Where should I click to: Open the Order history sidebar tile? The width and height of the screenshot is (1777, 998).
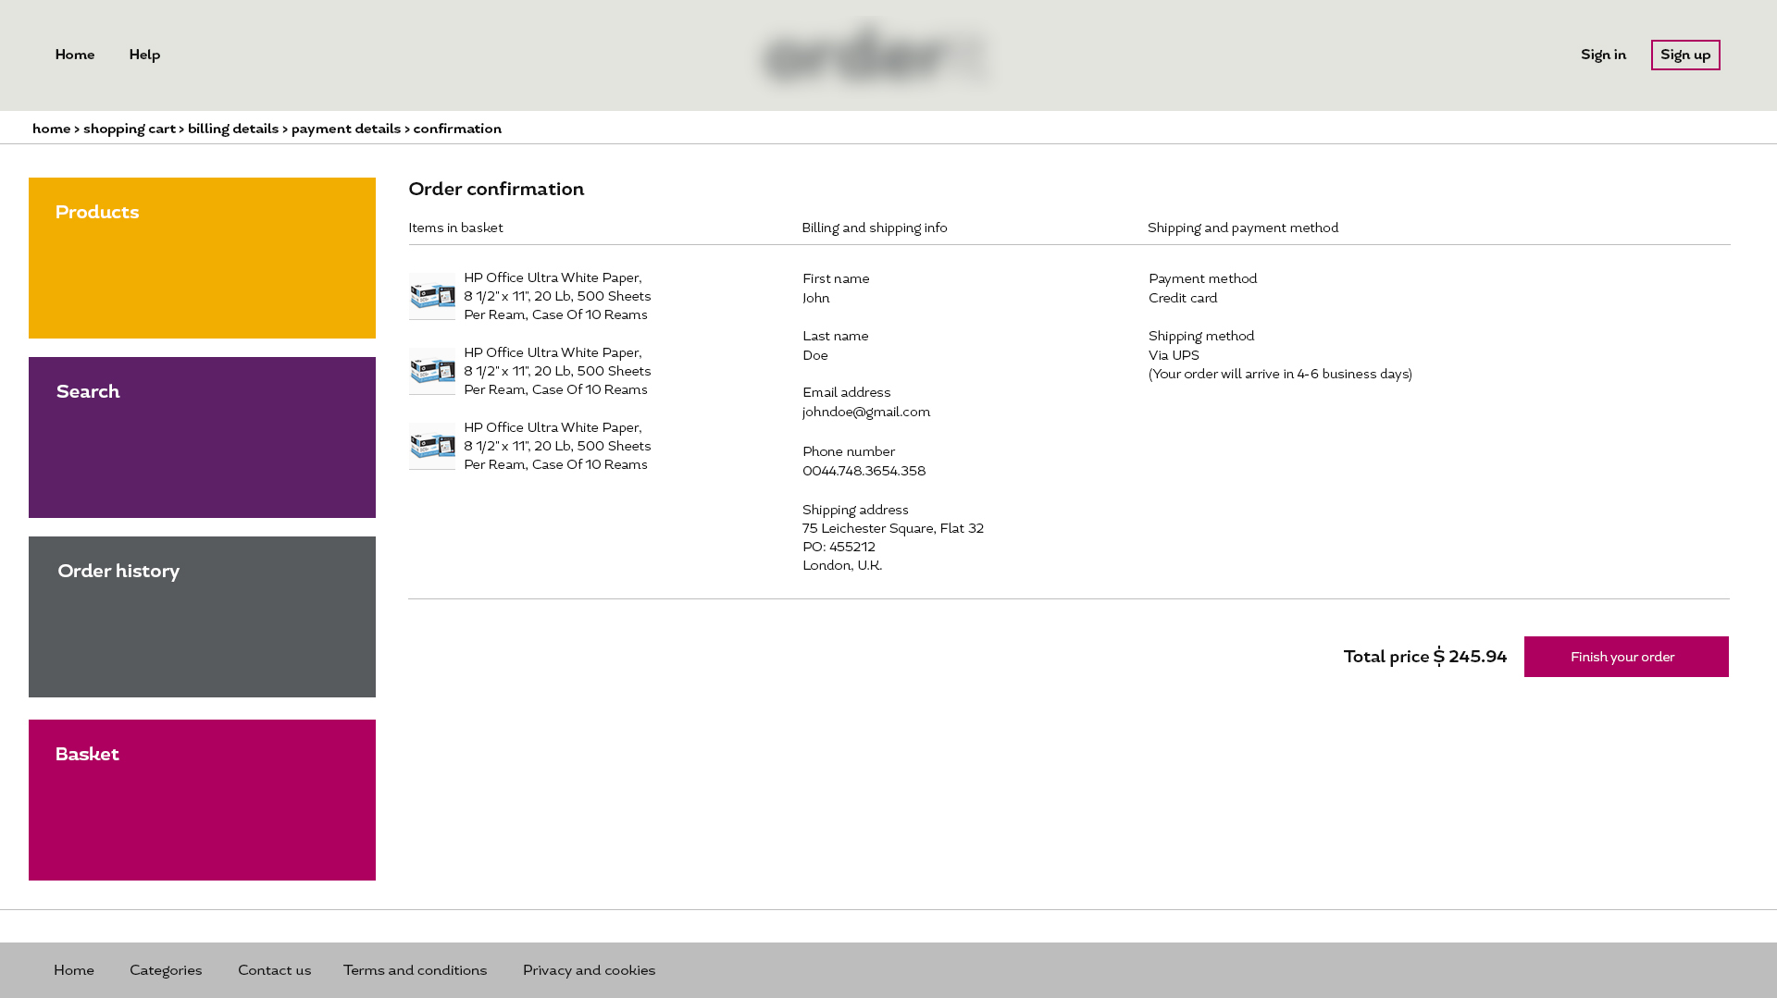202,617
